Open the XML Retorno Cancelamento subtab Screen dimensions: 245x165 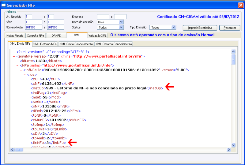click(x=114, y=44)
